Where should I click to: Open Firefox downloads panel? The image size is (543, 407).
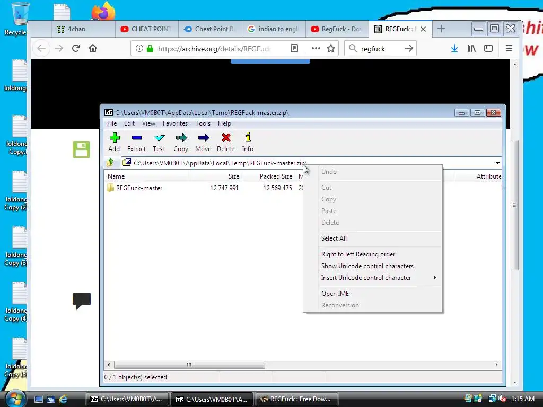pos(454,48)
